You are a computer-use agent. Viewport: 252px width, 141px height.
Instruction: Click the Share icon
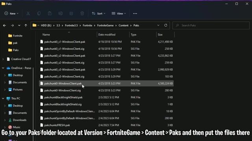pos(71,14)
